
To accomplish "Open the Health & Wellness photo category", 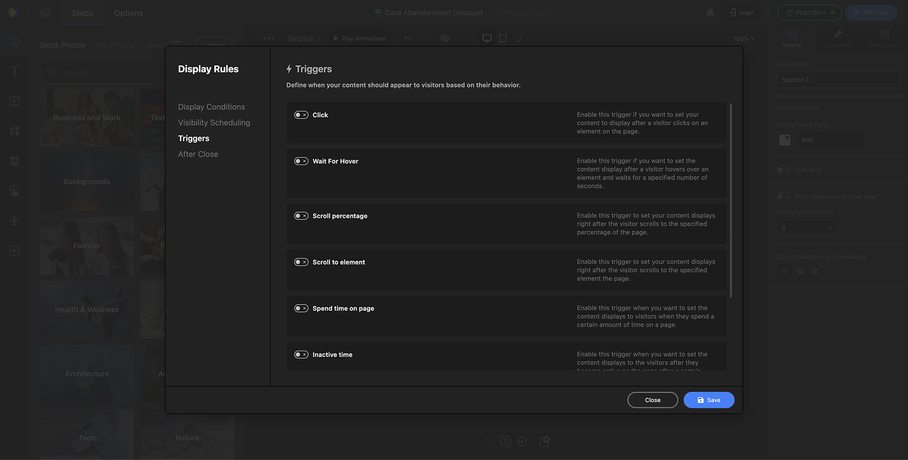I will (87, 310).
